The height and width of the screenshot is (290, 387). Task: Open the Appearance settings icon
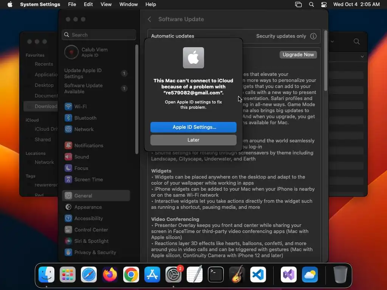[x=68, y=207]
